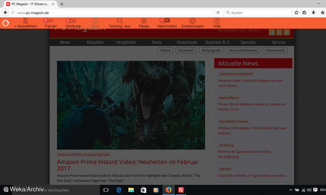Show hidden tray icons with the chevron
The height and width of the screenshot is (195, 326).
291,190
